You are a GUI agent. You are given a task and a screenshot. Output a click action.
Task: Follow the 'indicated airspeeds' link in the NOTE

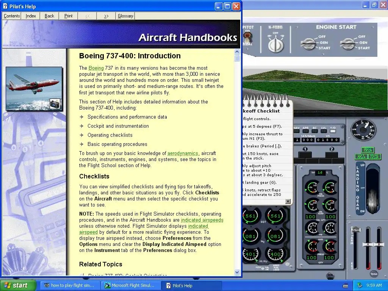pos(202,220)
